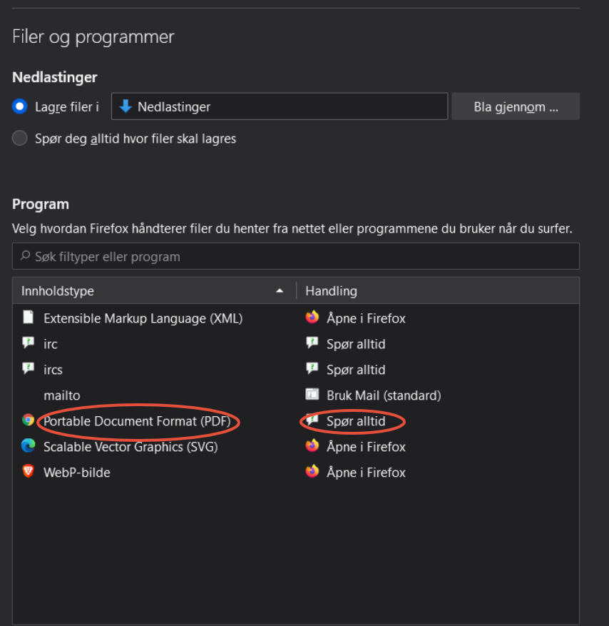Select the mailto content type row
This screenshot has height=626, width=609.
tap(62, 395)
